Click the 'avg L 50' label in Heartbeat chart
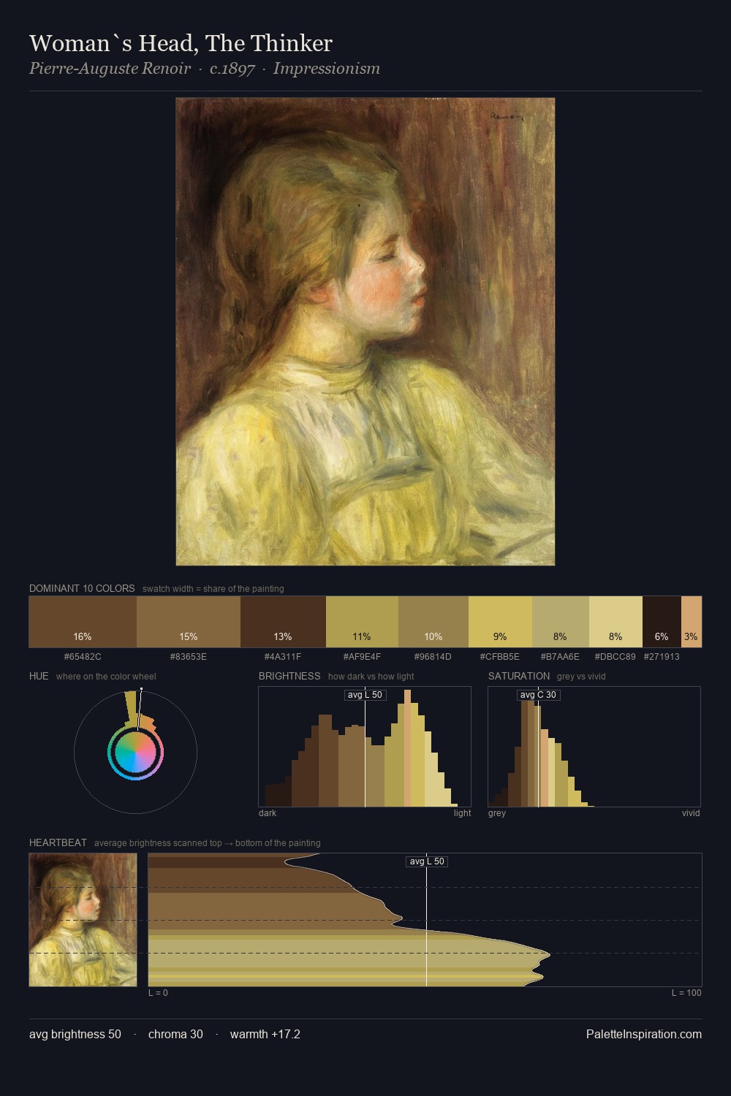731x1096 pixels. tap(427, 861)
